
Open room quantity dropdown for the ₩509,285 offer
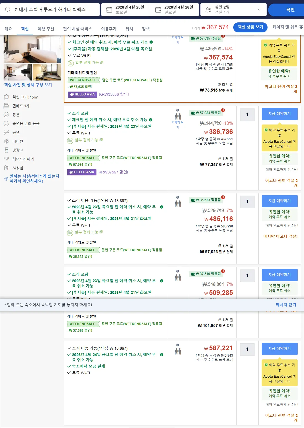click(247, 275)
